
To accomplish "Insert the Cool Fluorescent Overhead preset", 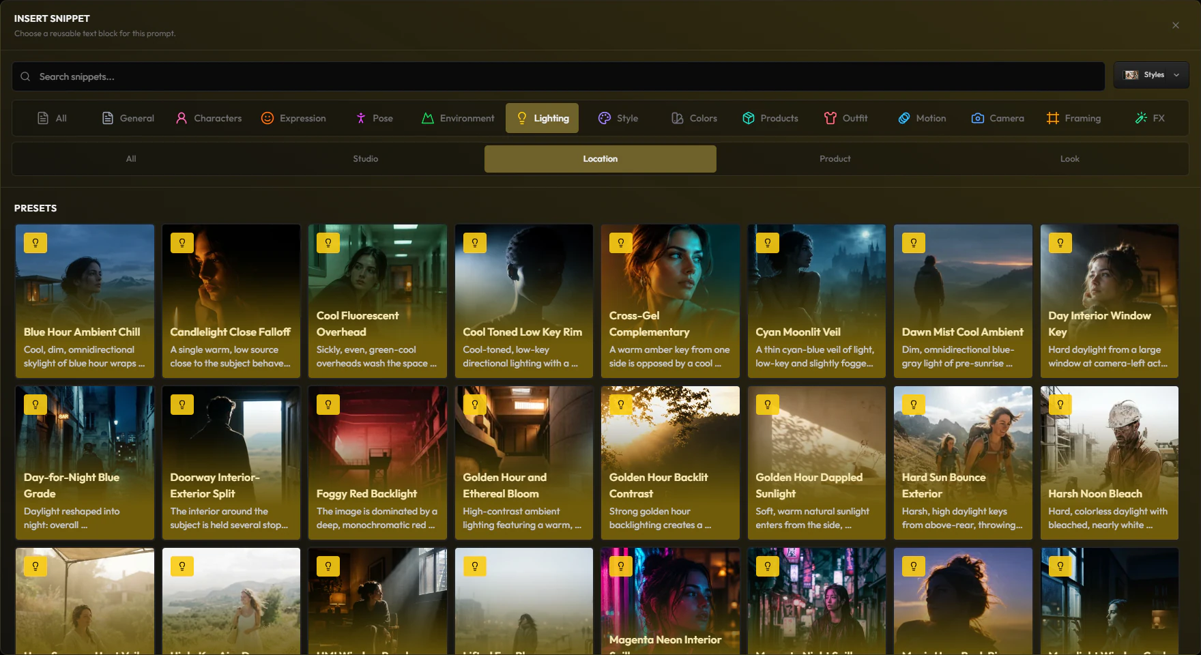I will click(377, 301).
